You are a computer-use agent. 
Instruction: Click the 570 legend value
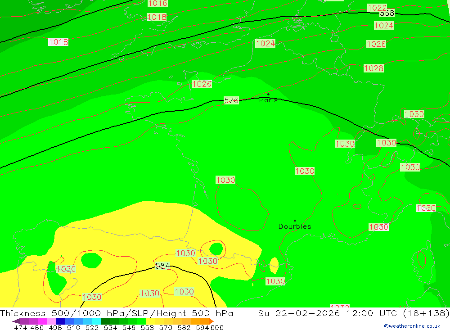[165, 327]
